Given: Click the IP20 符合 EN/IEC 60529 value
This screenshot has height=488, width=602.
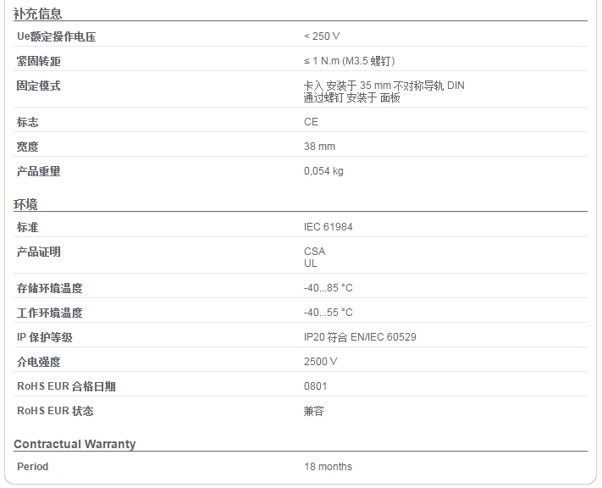Looking at the screenshot, I should (x=360, y=337).
